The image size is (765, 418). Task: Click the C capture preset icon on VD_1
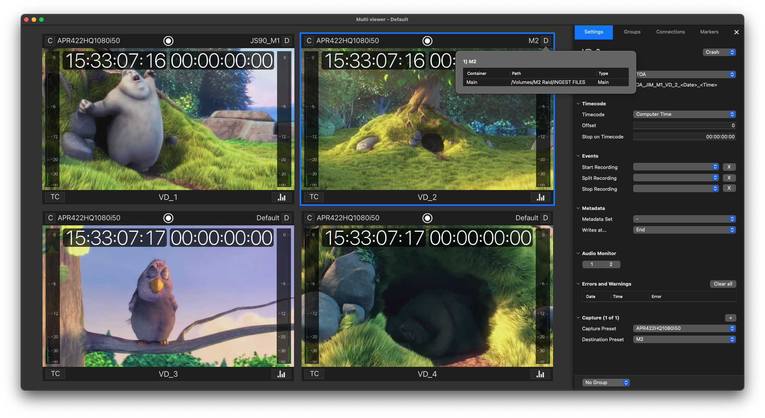pyautogui.click(x=50, y=41)
